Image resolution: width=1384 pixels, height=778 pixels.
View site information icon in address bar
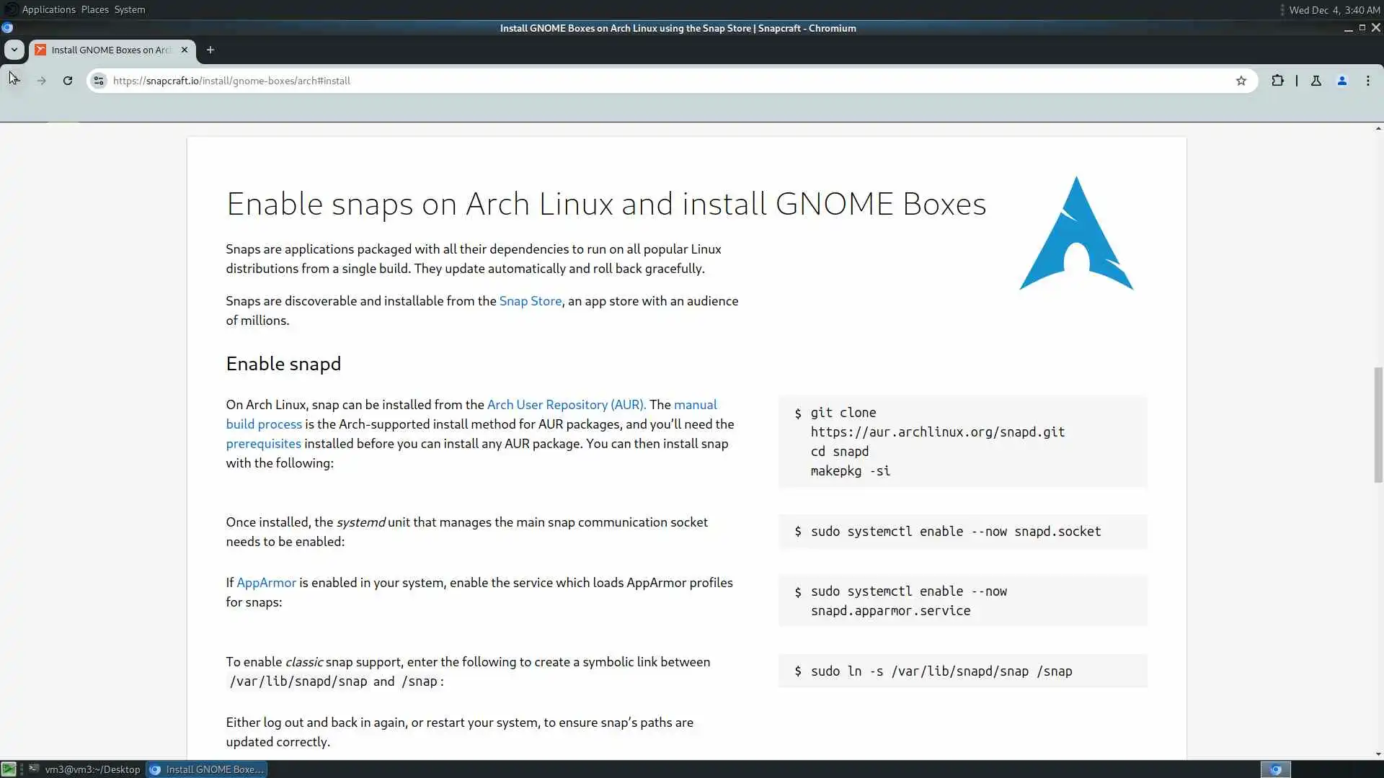(99, 81)
